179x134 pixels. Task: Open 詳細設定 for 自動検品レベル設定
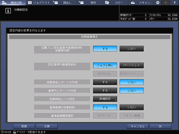click(105, 99)
